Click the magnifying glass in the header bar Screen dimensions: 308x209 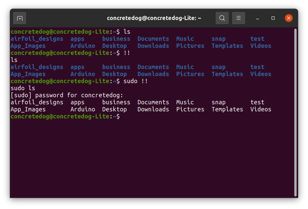[x=222, y=18]
